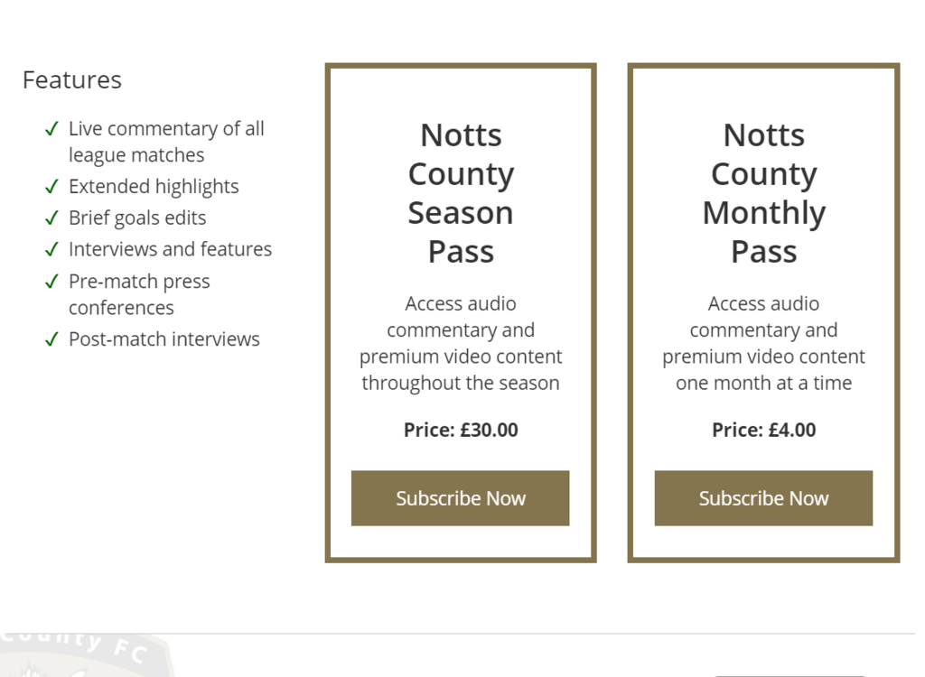Click the Pre-match press conferences text
Screen dimensions: 925x677
(x=139, y=294)
